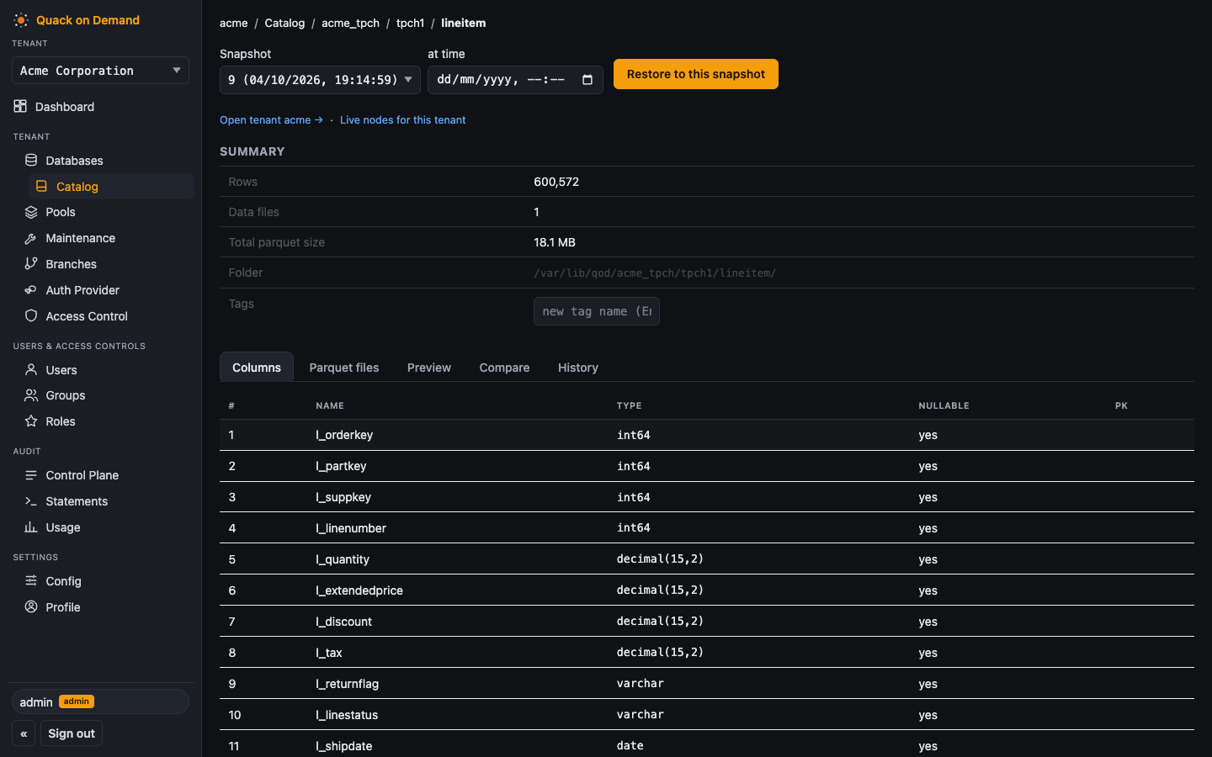
Task: Click the Sign out button
Action: coord(72,733)
